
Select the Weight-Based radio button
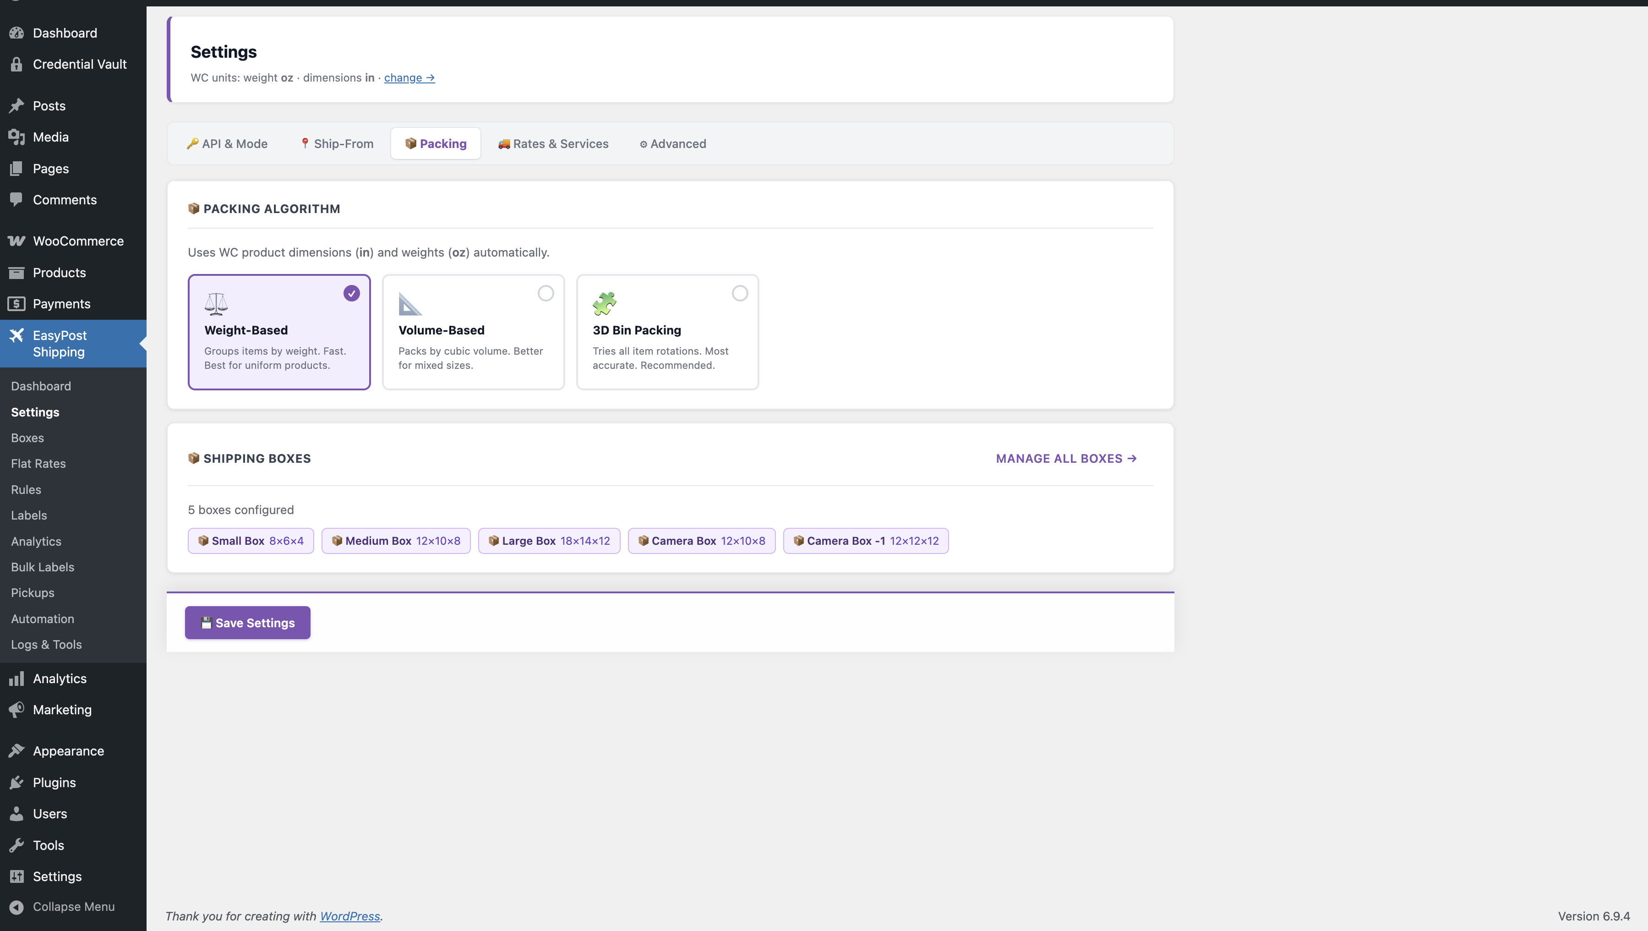(352, 293)
